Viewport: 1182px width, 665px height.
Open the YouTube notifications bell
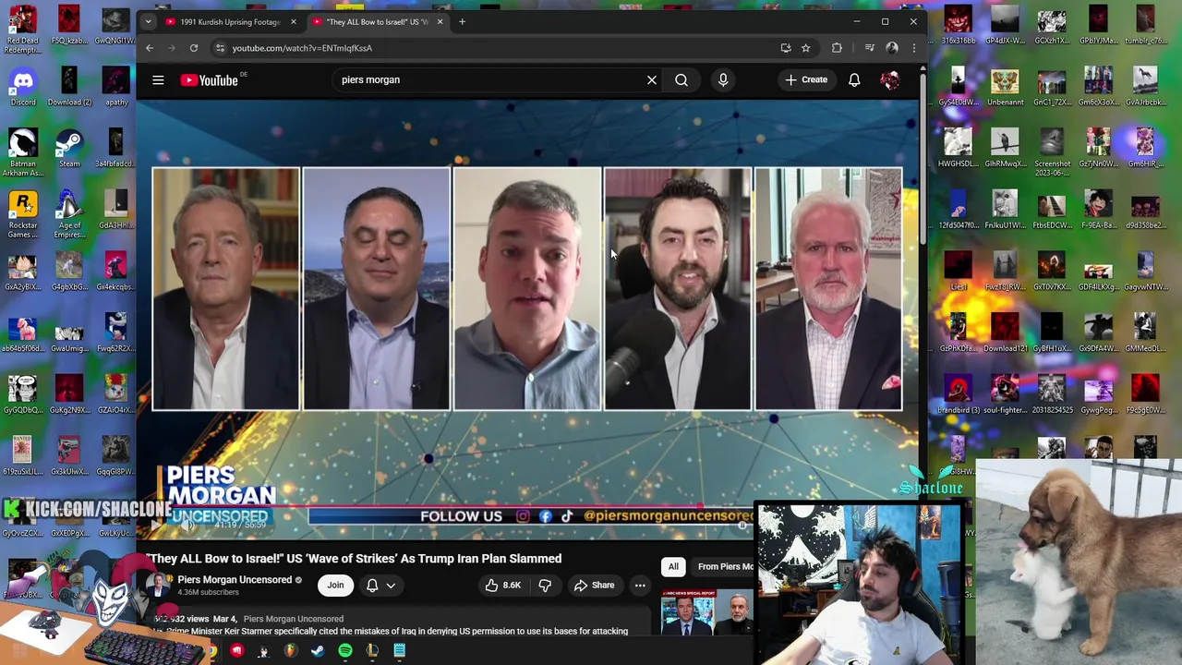(x=854, y=79)
